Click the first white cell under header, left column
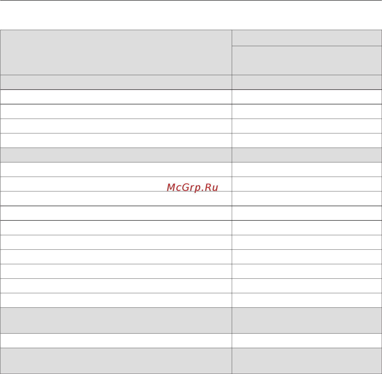The width and height of the screenshot is (382, 374). click(x=116, y=97)
